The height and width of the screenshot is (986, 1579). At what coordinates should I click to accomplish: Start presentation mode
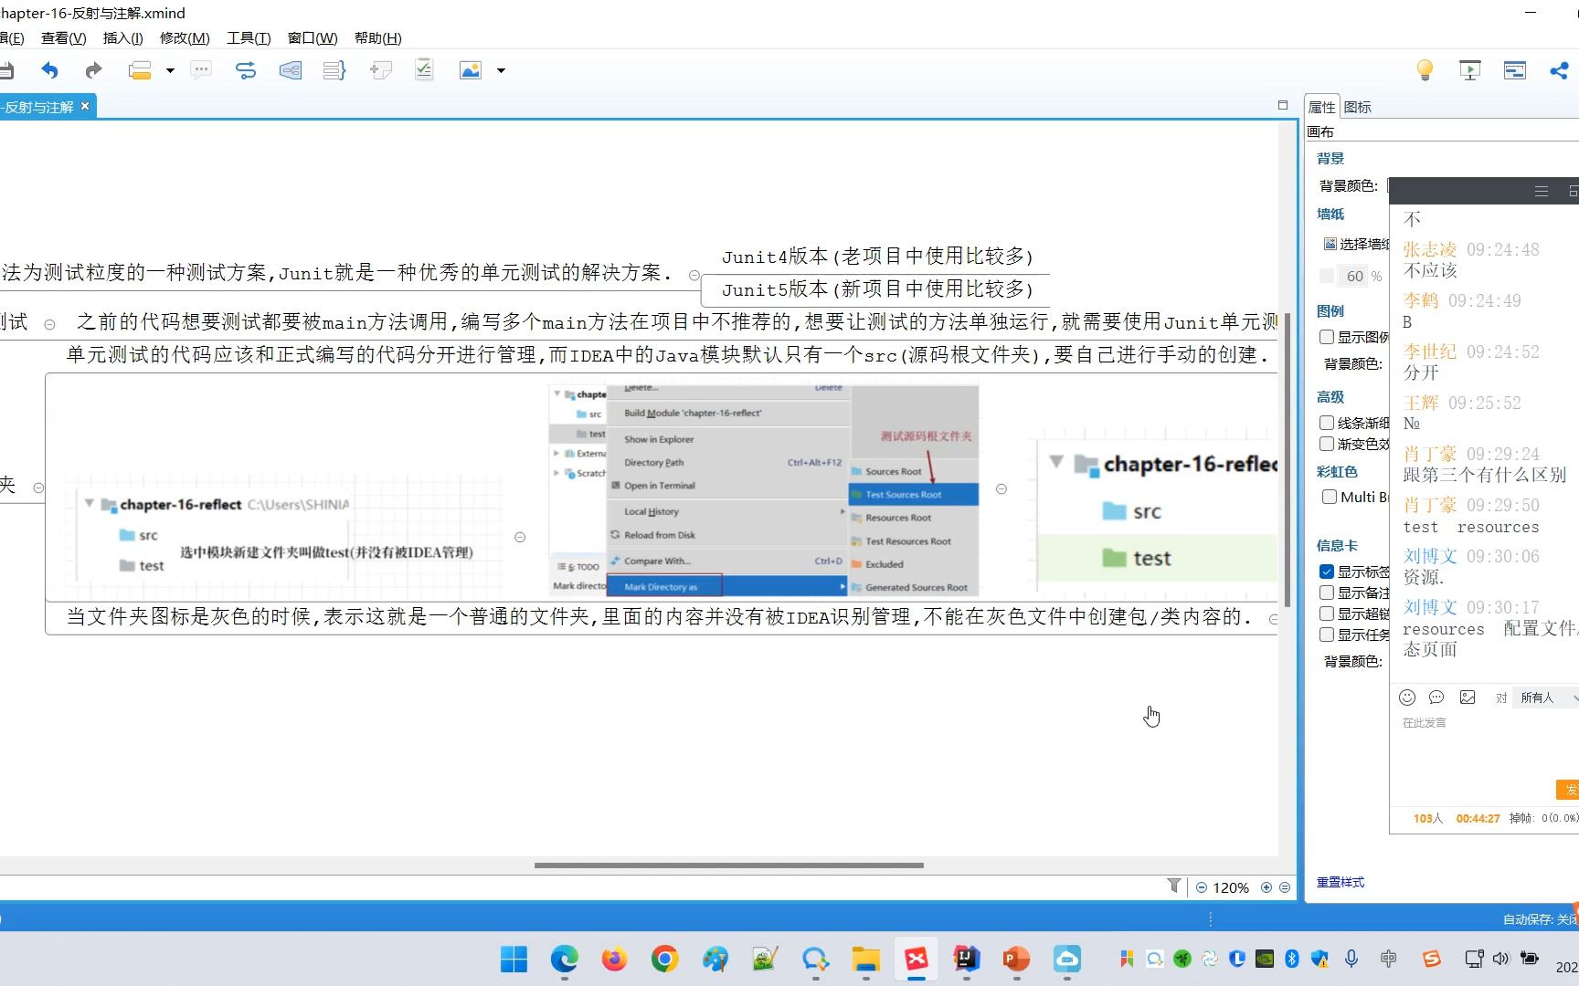(x=1470, y=70)
